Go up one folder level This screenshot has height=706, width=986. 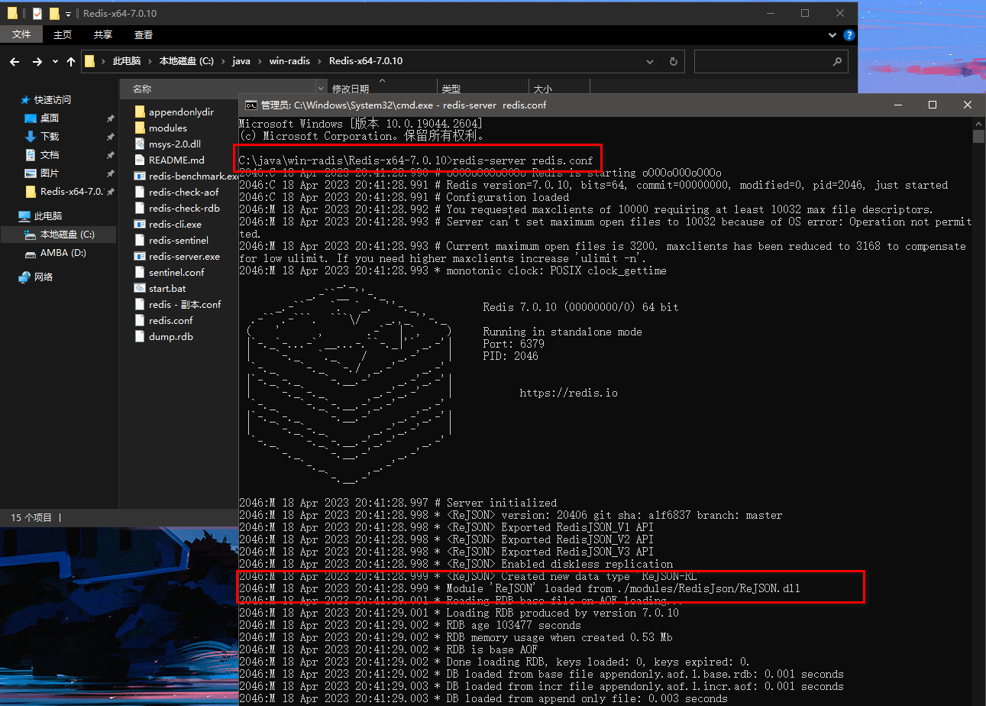[71, 62]
